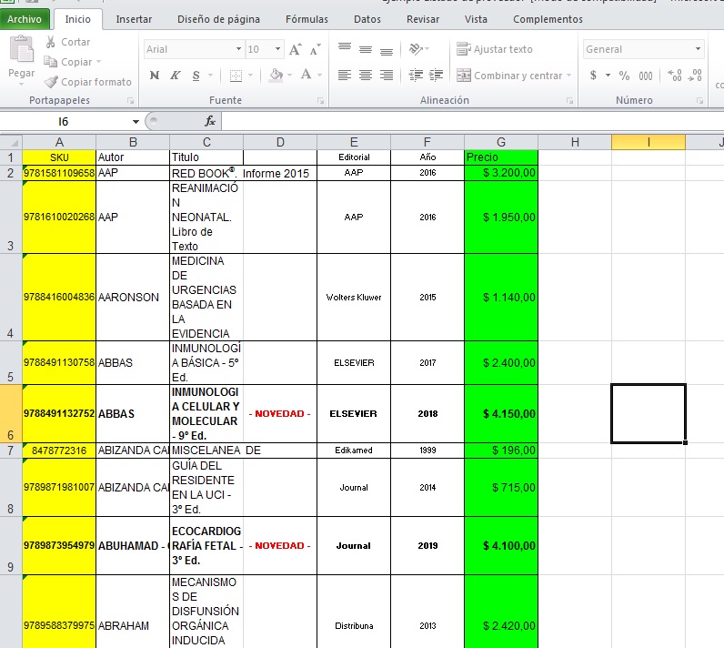724x648 pixels.
Task: Switch to the Complementos tab
Action: (548, 19)
